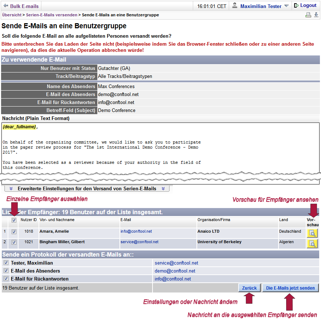Viewport: 321px width, 328px height.
Task: Click reply-to address info@conftool.net in header table
Action: click(116, 102)
